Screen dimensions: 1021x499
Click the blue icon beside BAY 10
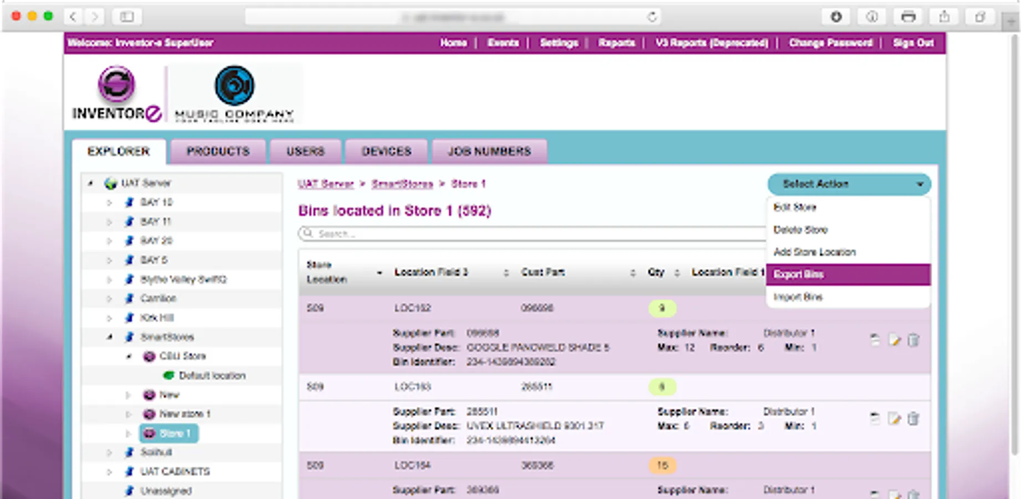click(130, 202)
